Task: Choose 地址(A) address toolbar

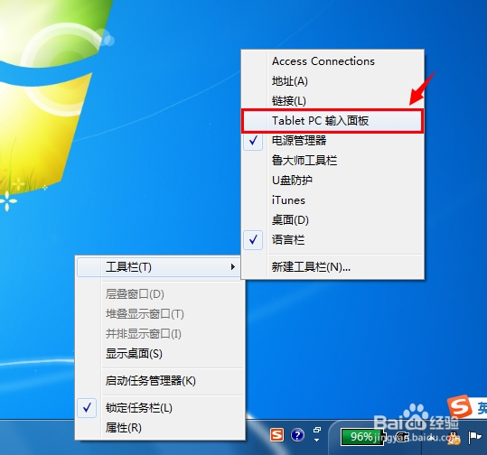Action: point(332,81)
